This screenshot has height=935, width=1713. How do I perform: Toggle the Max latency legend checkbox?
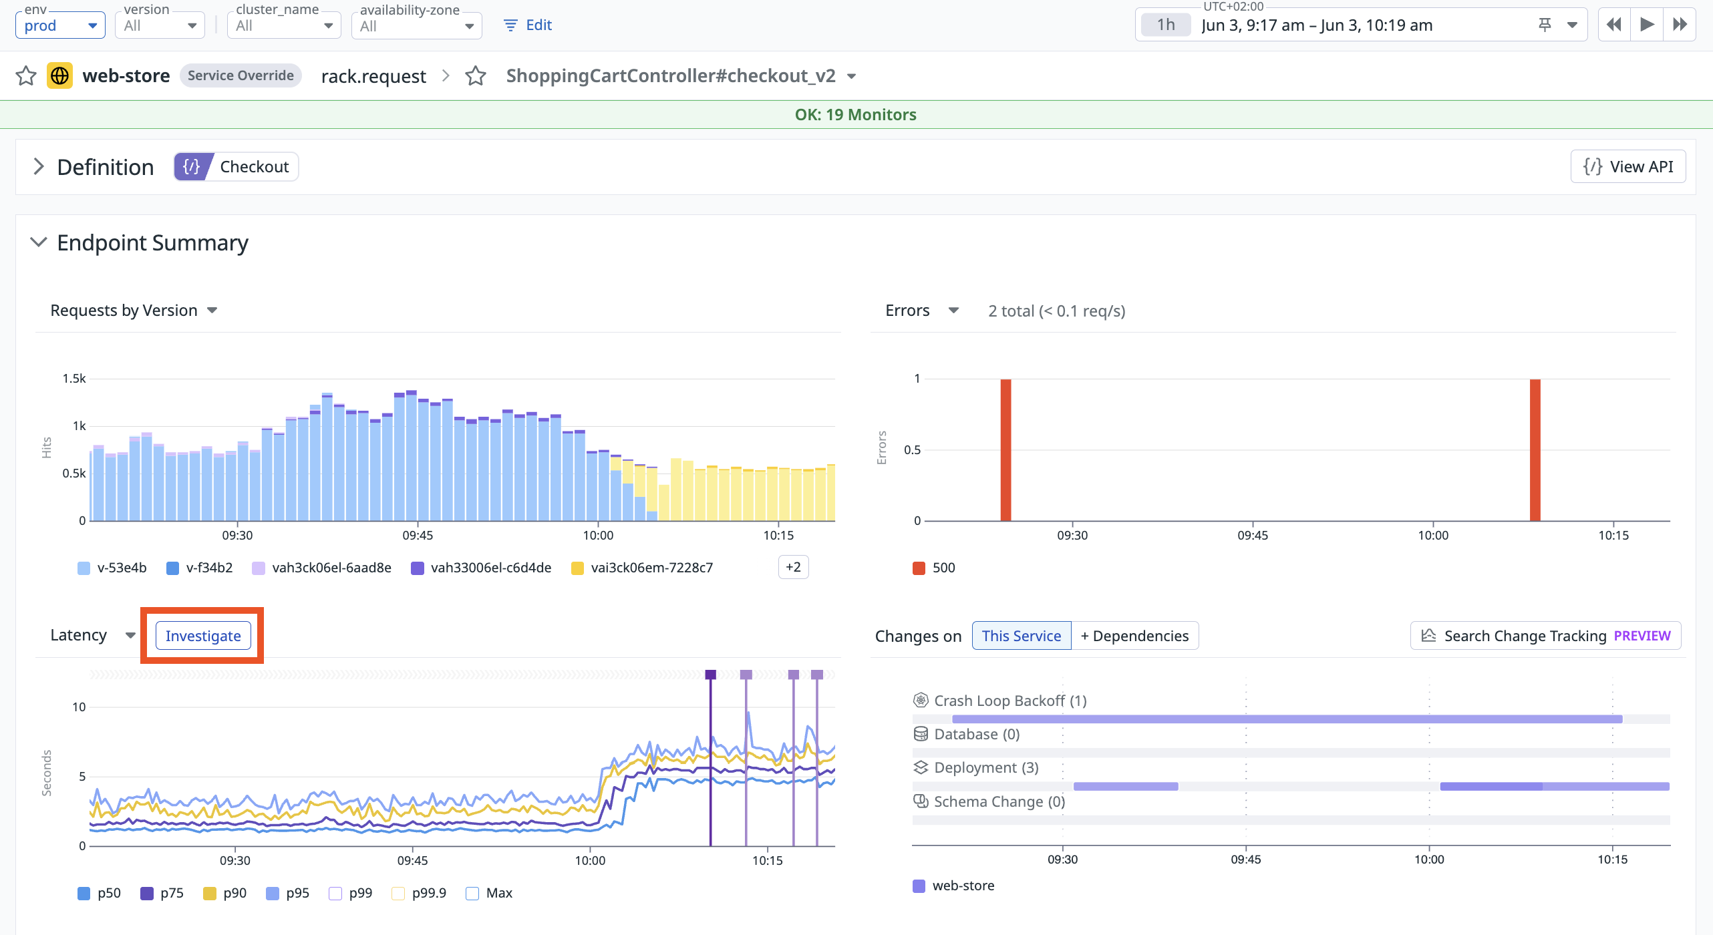pyautogui.click(x=472, y=894)
